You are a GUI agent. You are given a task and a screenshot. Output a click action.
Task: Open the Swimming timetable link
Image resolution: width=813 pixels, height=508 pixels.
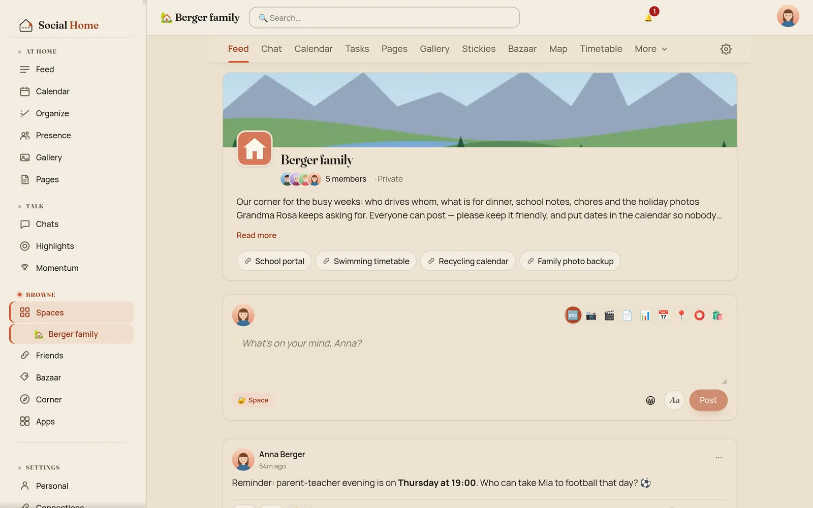click(x=366, y=261)
